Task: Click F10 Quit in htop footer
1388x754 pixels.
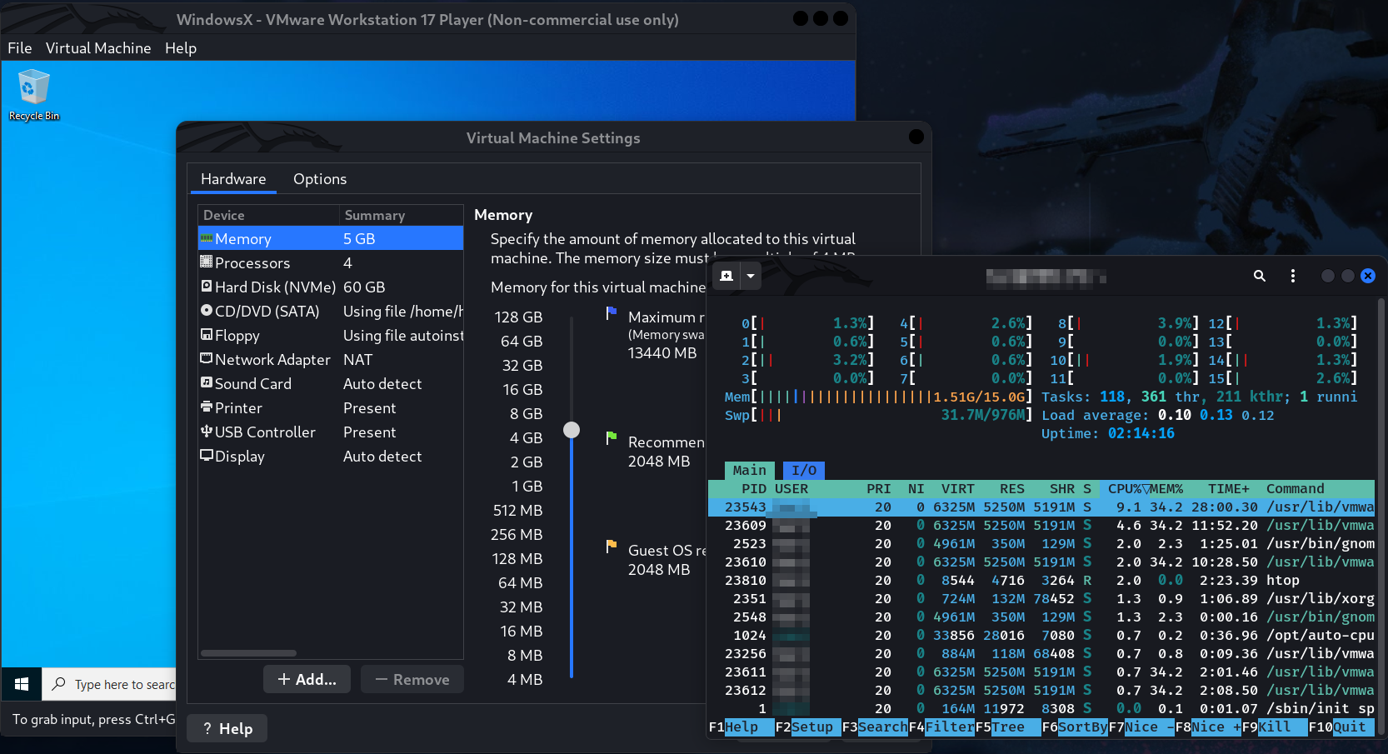Action: click(1341, 727)
